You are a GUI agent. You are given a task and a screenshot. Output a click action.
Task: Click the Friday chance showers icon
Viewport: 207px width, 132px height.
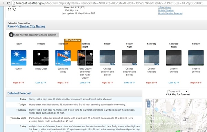(107, 58)
